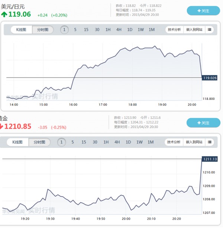223x230 pixels.
Task: Choose the 1D interval on gold chart
Action: pos(128,142)
